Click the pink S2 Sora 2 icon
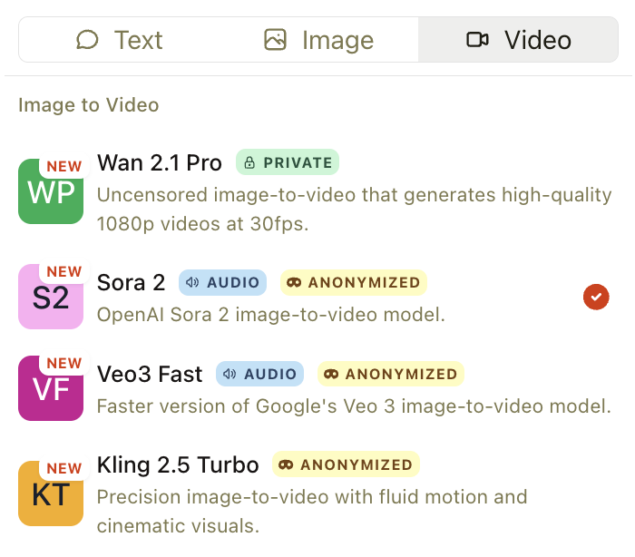The image size is (635, 557). coord(51,297)
